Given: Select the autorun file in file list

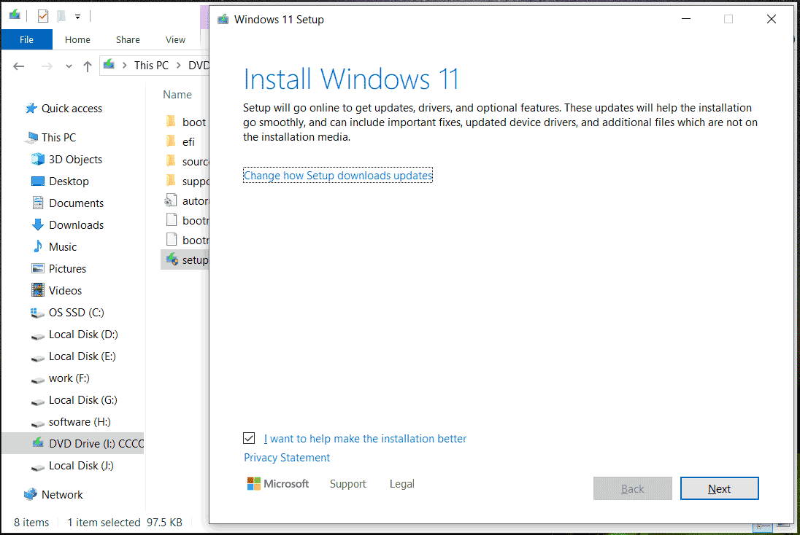Looking at the screenshot, I should click(187, 200).
